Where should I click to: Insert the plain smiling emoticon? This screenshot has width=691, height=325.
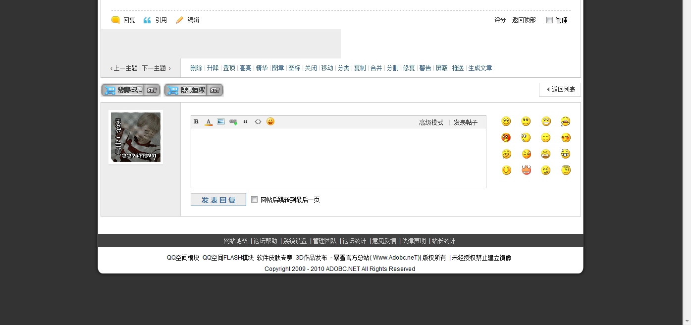(506, 121)
